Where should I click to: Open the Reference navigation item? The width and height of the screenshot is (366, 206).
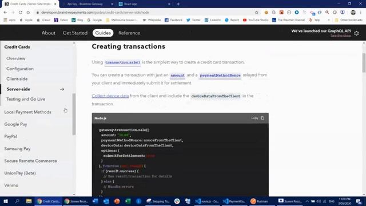point(129,33)
